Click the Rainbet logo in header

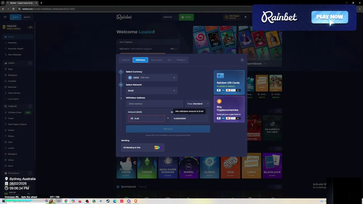[124, 17]
